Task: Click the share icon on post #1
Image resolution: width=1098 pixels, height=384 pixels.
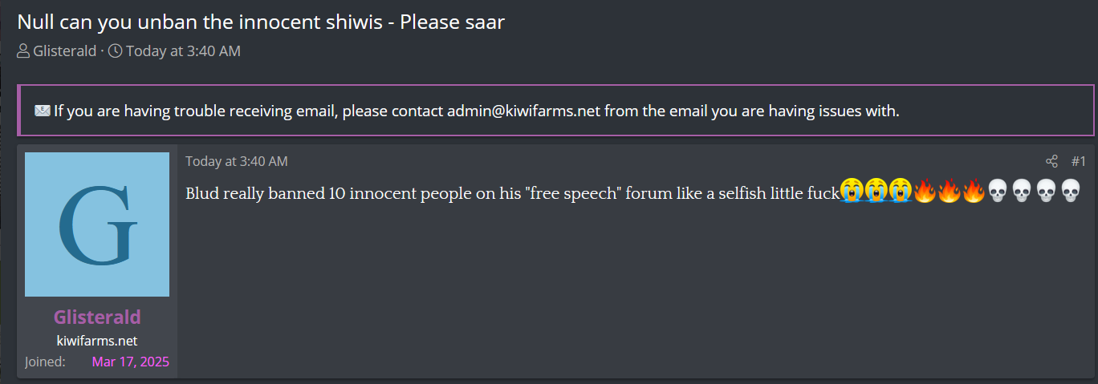Action: 1051,161
